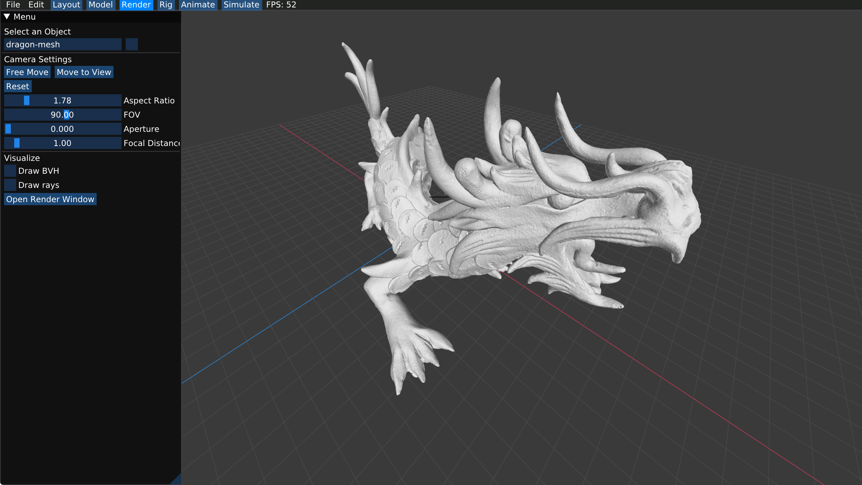The width and height of the screenshot is (862, 485).
Task: Click the Camera Settings heading
Action: [x=38, y=59]
